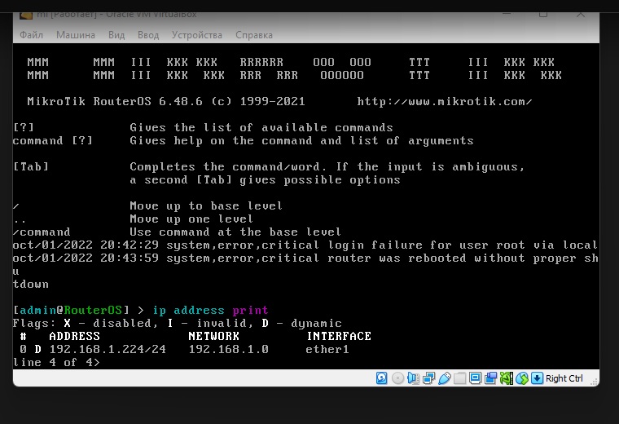The width and height of the screenshot is (619, 424).
Task: Click the shared folders status icon
Action: coord(459,378)
